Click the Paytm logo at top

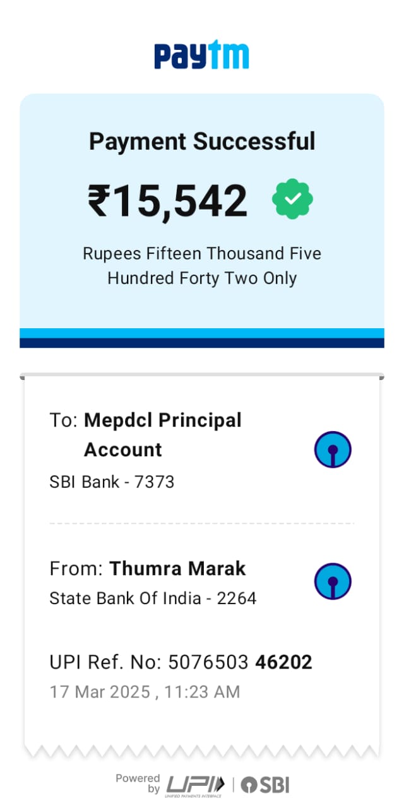[202, 56]
